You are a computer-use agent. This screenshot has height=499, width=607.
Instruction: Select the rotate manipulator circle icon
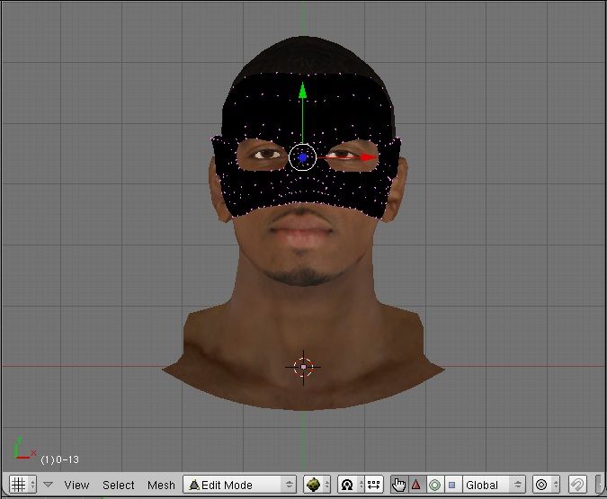point(433,485)
